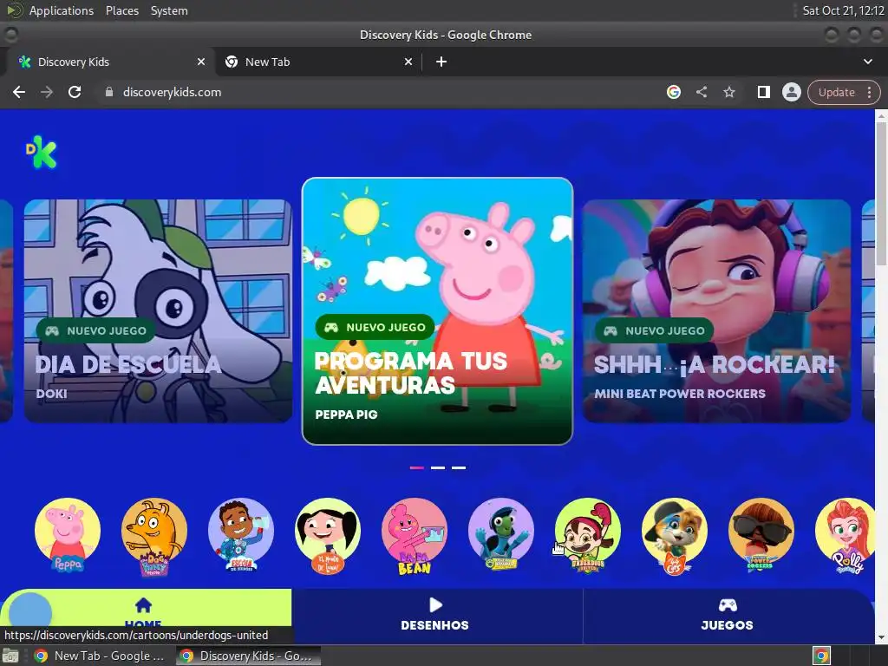Image resolution: width=888 pixels, height=666 pixels.
Task: Select the second carousel indicator dash
Action: [x=438, y=467]
